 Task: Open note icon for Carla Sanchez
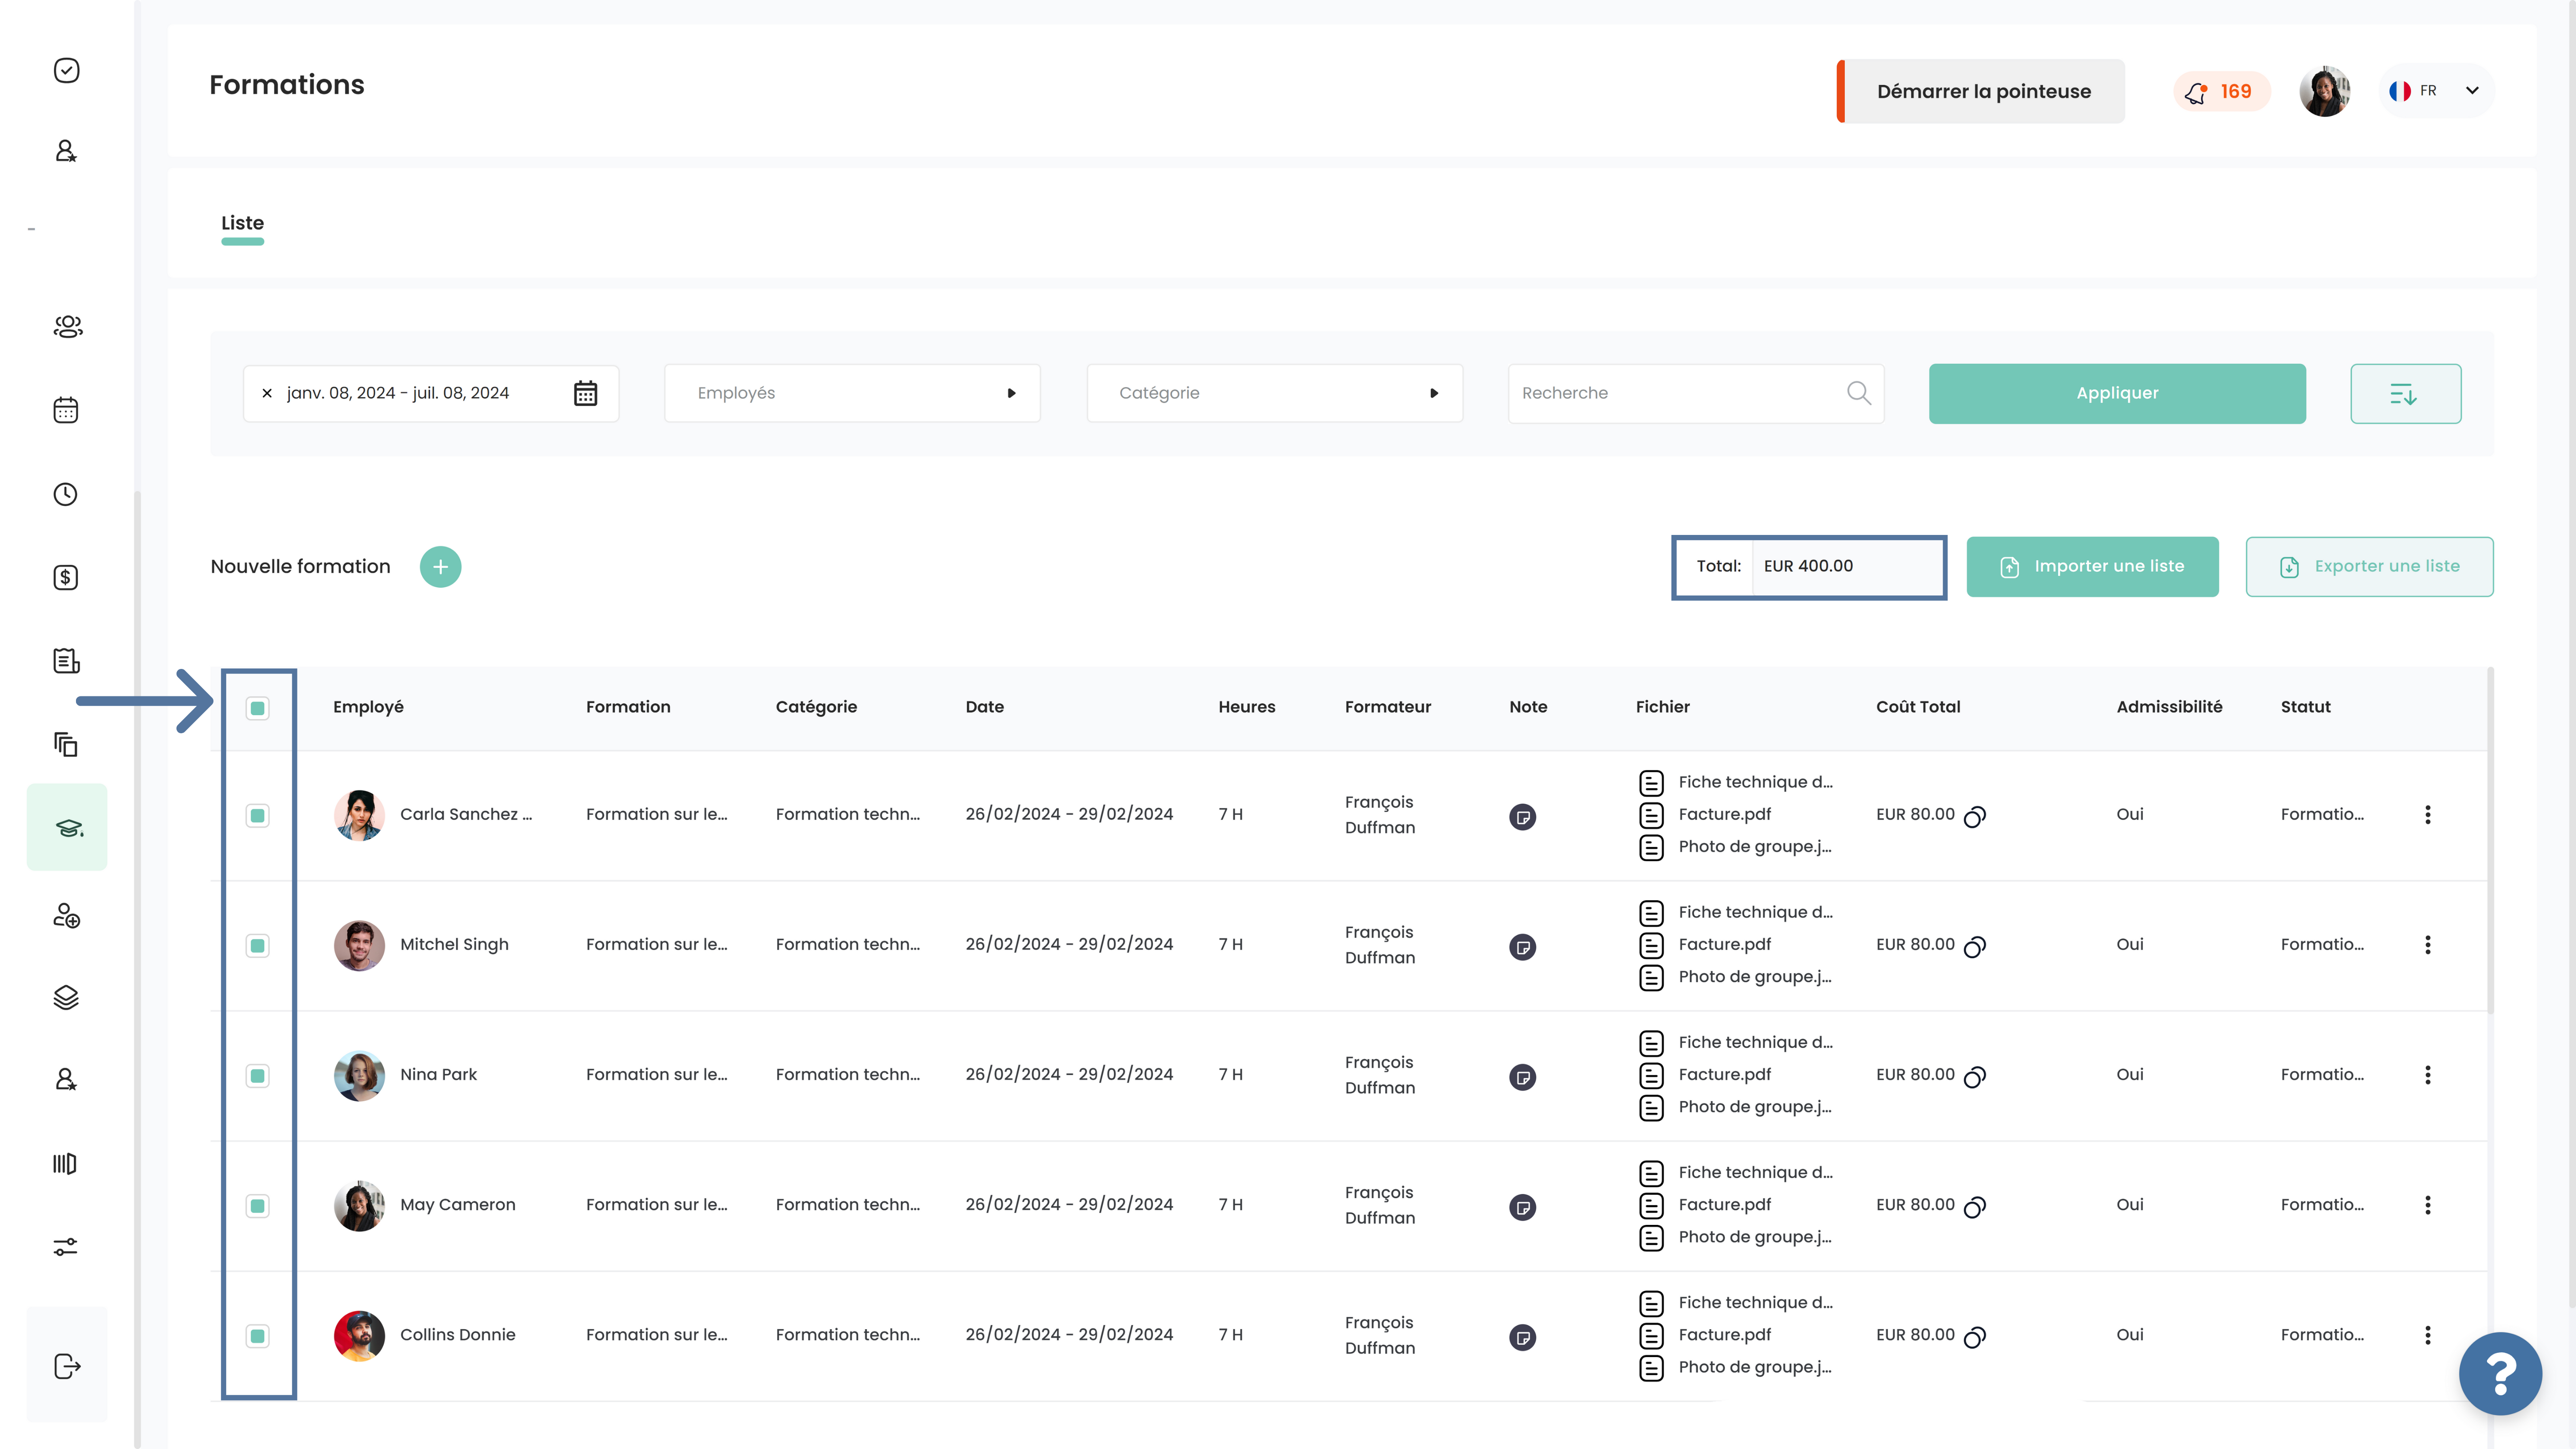pos(1522,817)
